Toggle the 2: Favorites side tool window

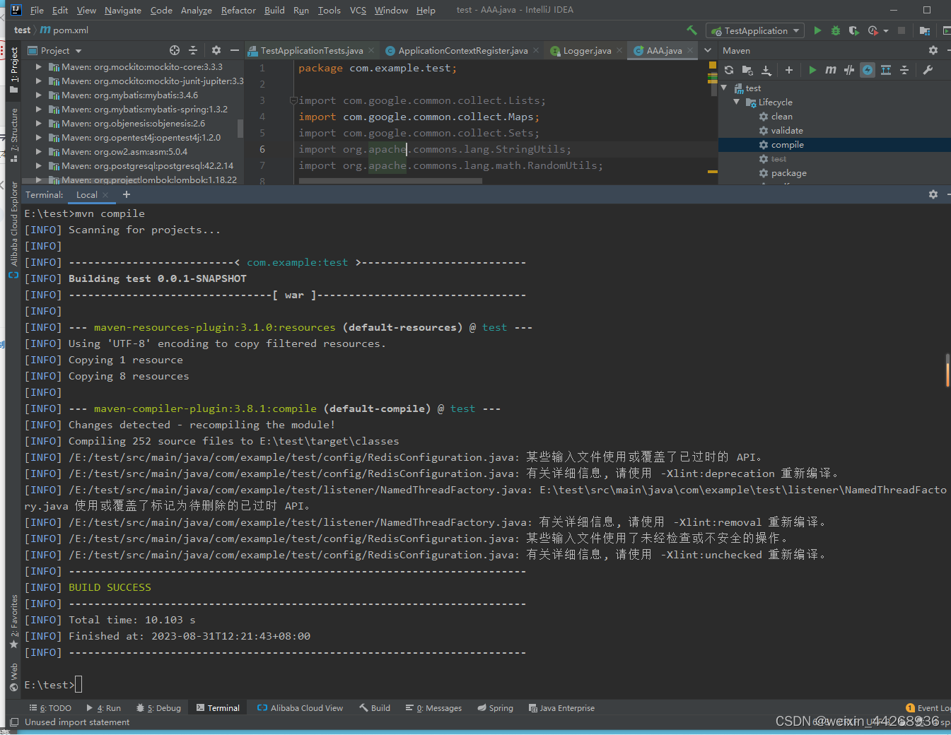pos(14,622)
